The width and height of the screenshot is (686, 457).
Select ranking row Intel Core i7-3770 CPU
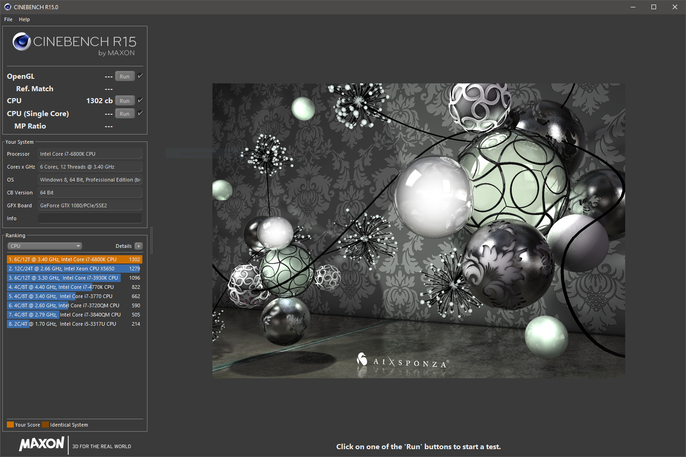coord(74,296)
